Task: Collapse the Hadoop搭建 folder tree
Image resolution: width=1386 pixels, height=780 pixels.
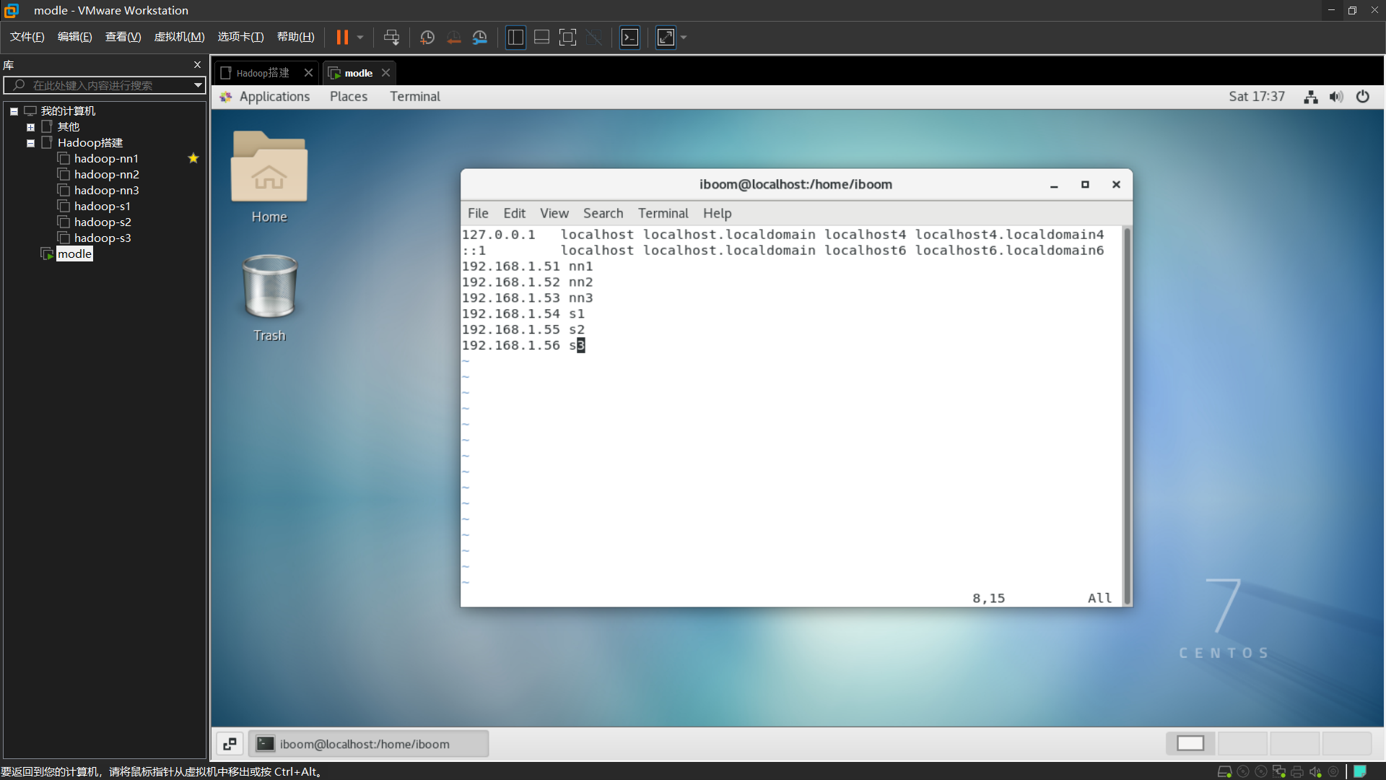Action: [x=30, y=143]
